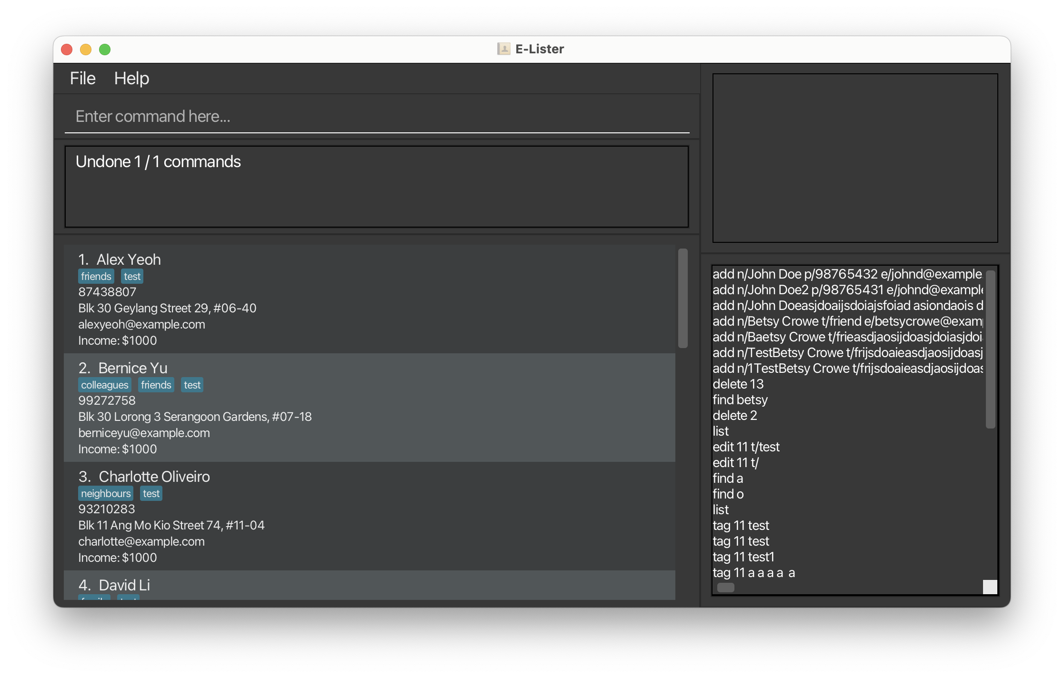Viewport: 1064px width, 678px height.
Task: Click the command history horizontal scrollbar thumb
Action: [x=725, y=588]
